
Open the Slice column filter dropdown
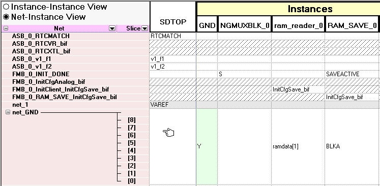(144, 28)
